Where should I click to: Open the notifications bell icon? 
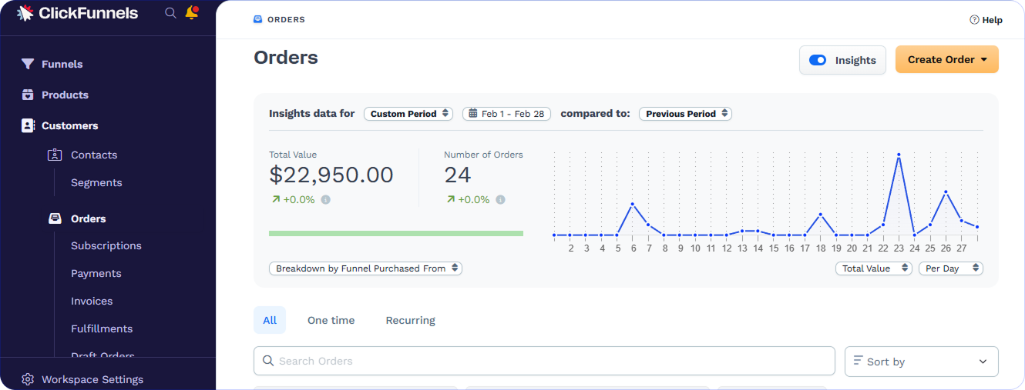point(192,13)
